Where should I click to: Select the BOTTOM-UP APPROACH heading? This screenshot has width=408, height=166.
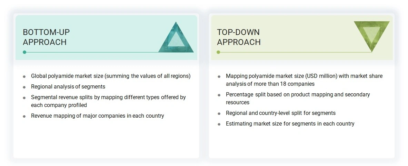coord(46,37)
